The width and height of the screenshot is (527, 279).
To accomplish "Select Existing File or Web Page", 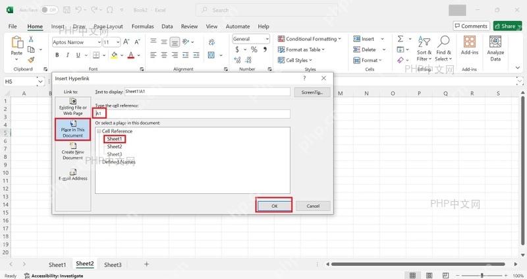I will click(73, 107).
